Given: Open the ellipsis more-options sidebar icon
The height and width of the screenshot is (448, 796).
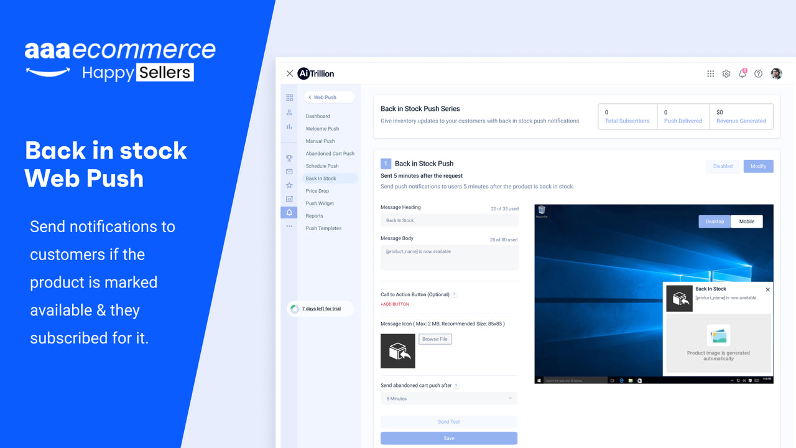Looking at the screenshot, I should point(289,226).
